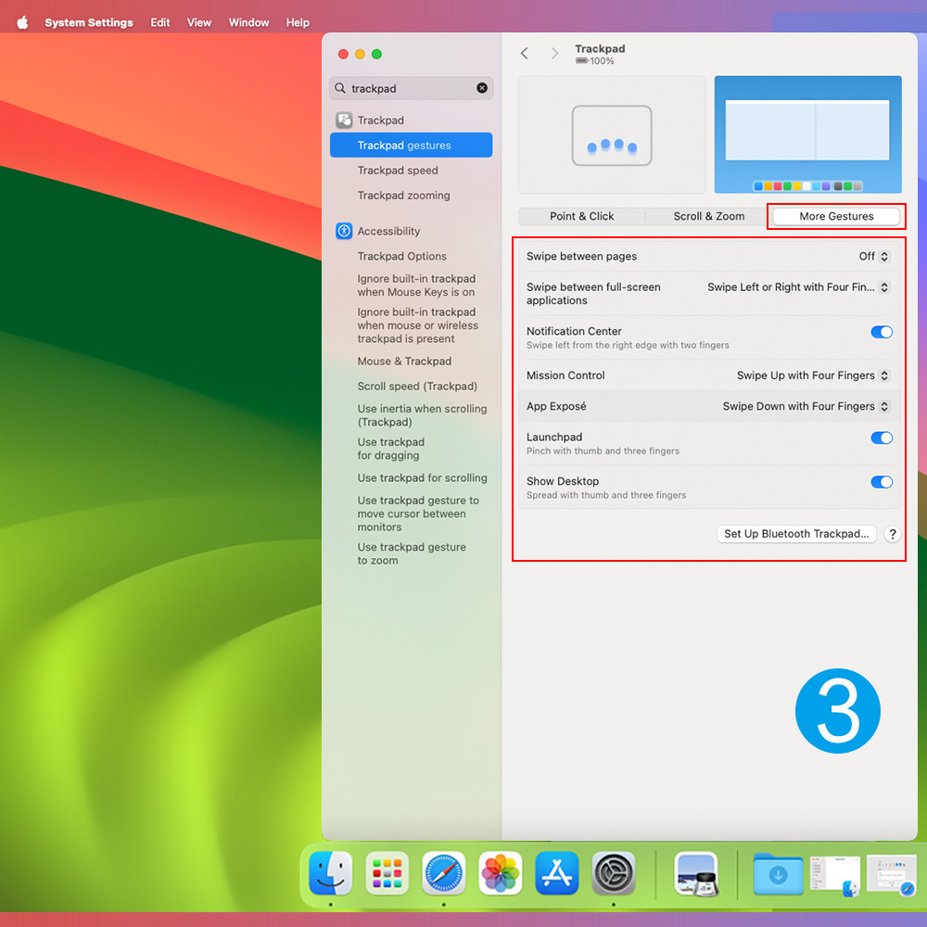The image size is (927, 927).
Task: Click Set Up Bluetooth Trackpad button
Action: click(x=796, y=534)
